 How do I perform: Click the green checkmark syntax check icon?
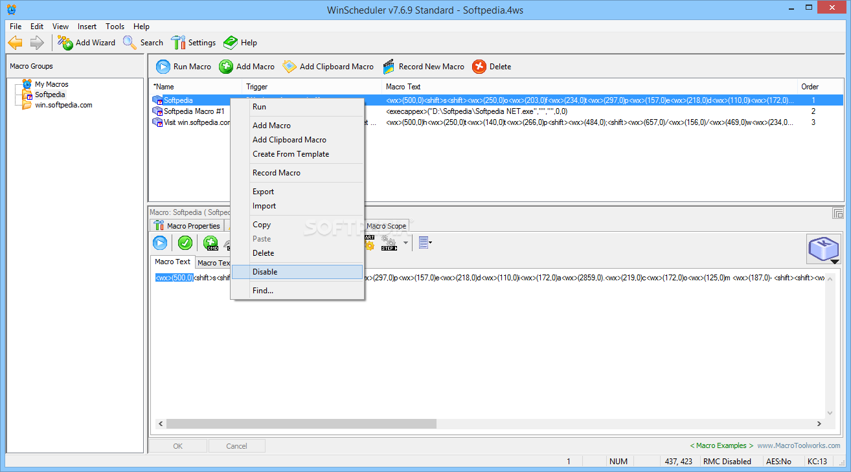pyautogui.click(x=185, y=243)
